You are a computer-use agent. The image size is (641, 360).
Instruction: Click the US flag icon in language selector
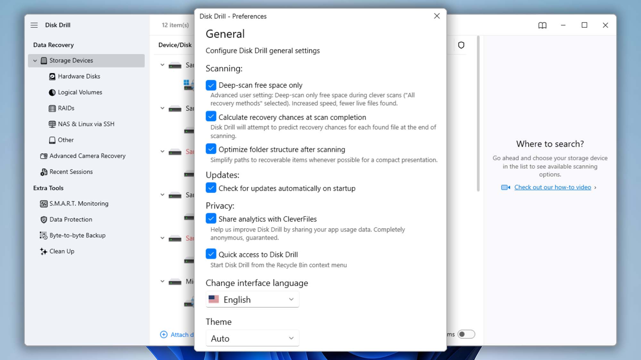point(214,299)
